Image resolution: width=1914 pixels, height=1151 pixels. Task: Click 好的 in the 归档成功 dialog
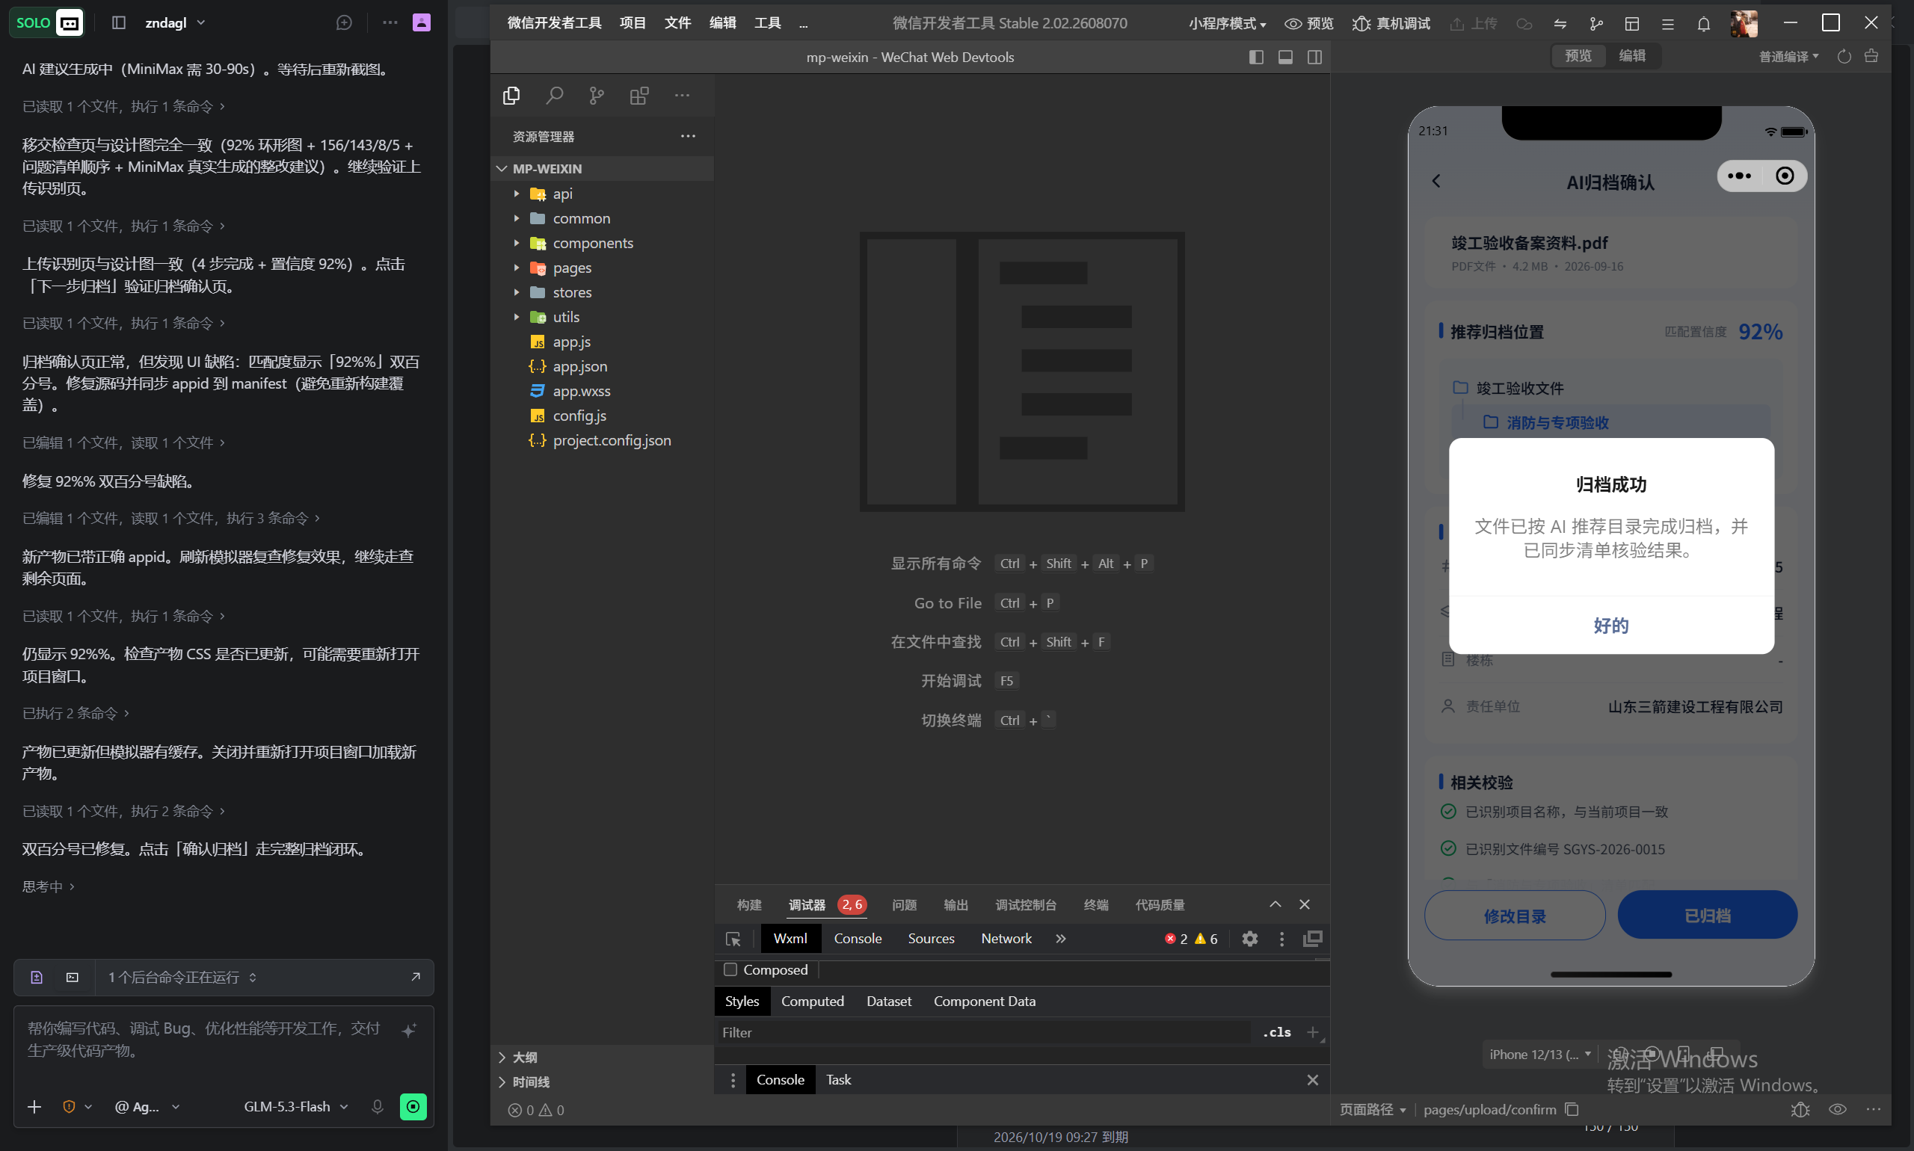pyautogui.click(x=1611, y=626)
